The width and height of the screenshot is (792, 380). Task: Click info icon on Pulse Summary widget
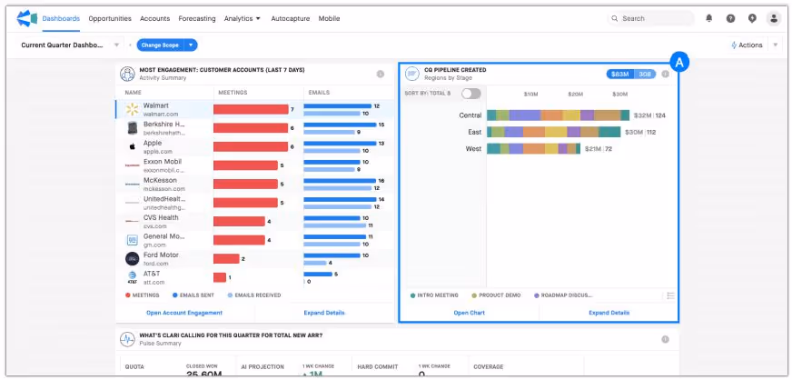tap(665, 340)
